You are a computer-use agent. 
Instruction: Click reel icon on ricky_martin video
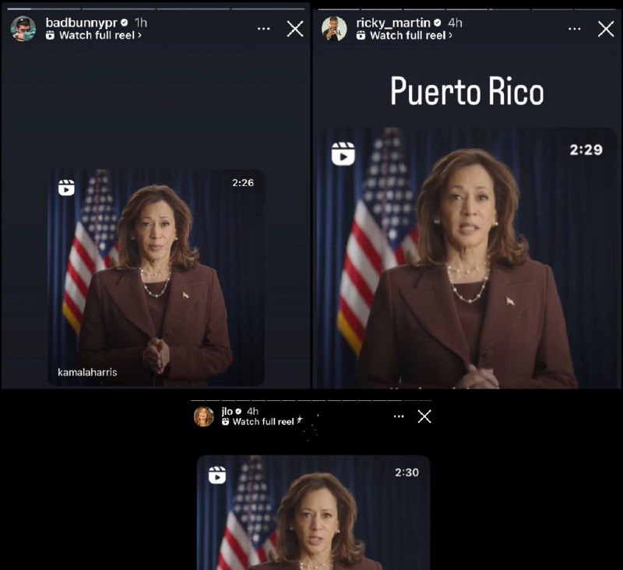[x=343, y=153]
